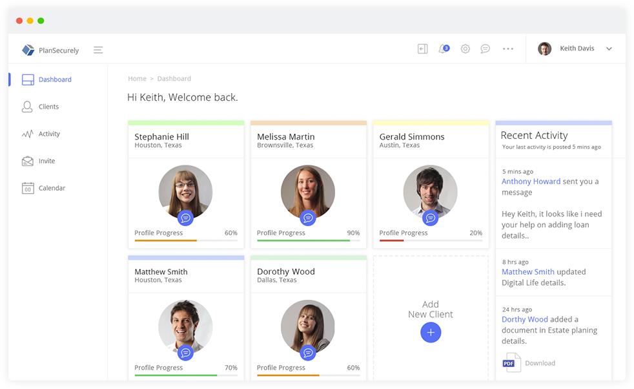634x389 pixels.
Task: Open the Calendar sidebar item
Action: pos(52,188)
